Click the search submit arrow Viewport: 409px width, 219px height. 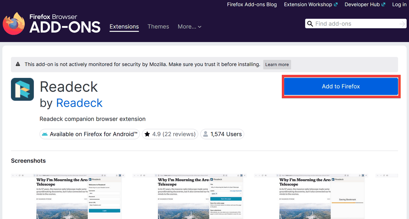click(x=402, y=24)
